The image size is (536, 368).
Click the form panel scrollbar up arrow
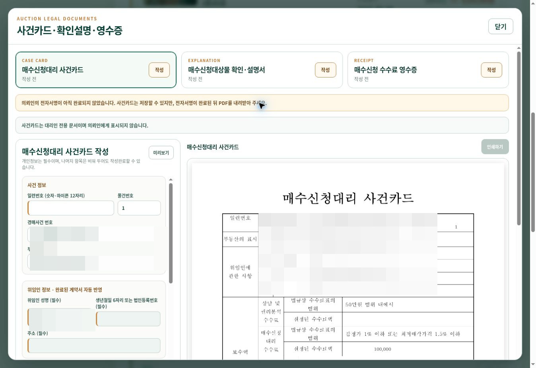click(171, 180)
